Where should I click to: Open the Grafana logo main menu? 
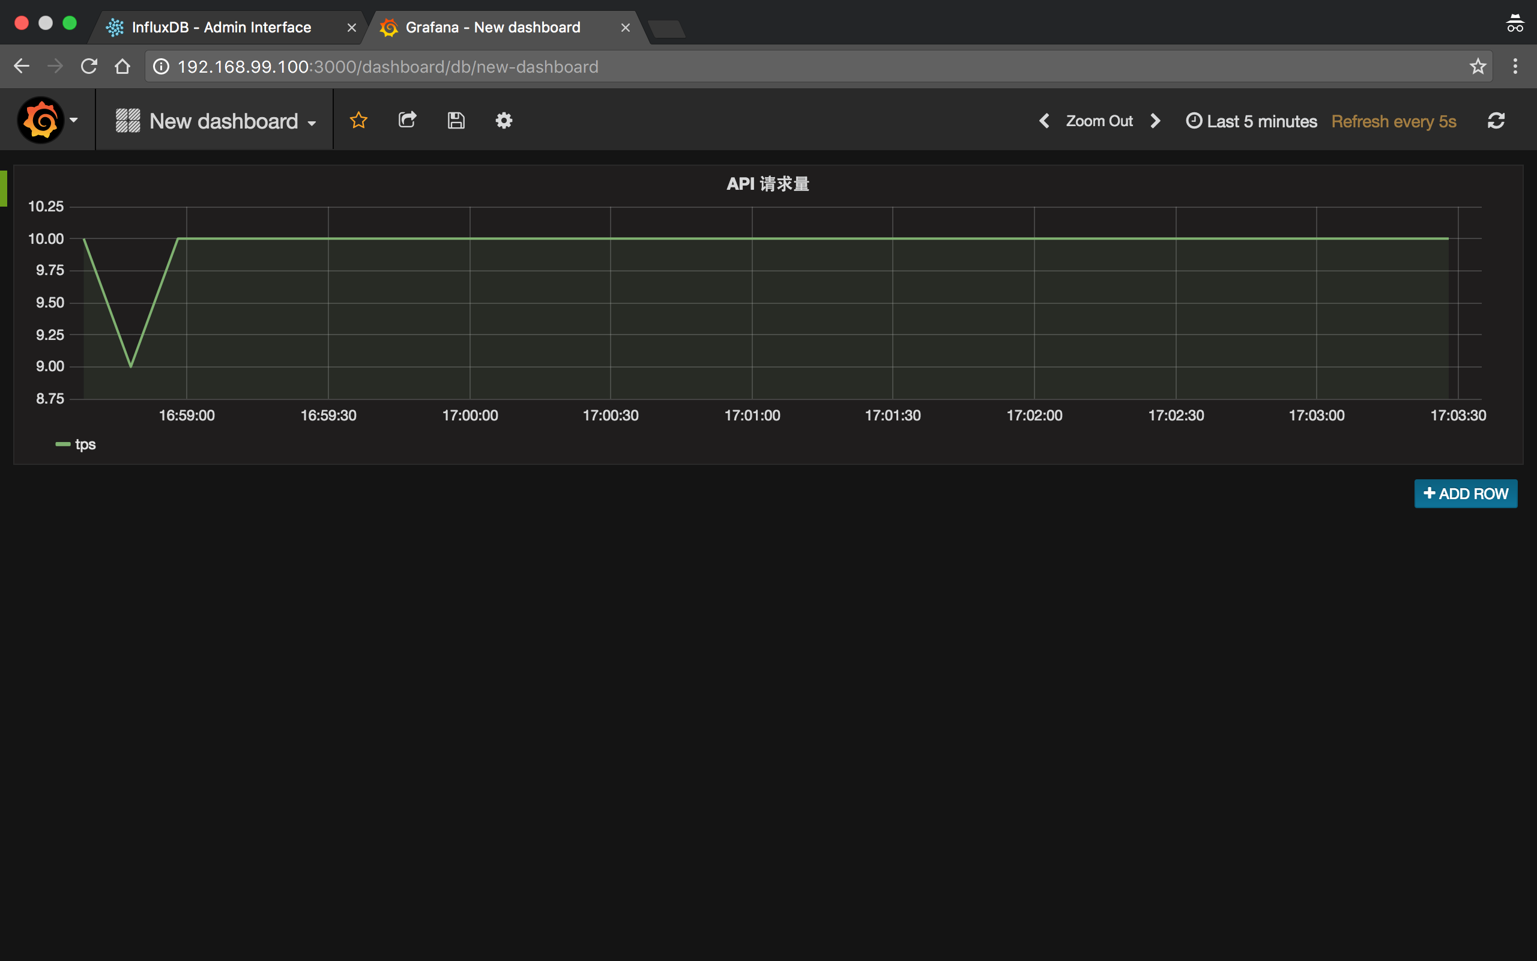coord(42,120)
